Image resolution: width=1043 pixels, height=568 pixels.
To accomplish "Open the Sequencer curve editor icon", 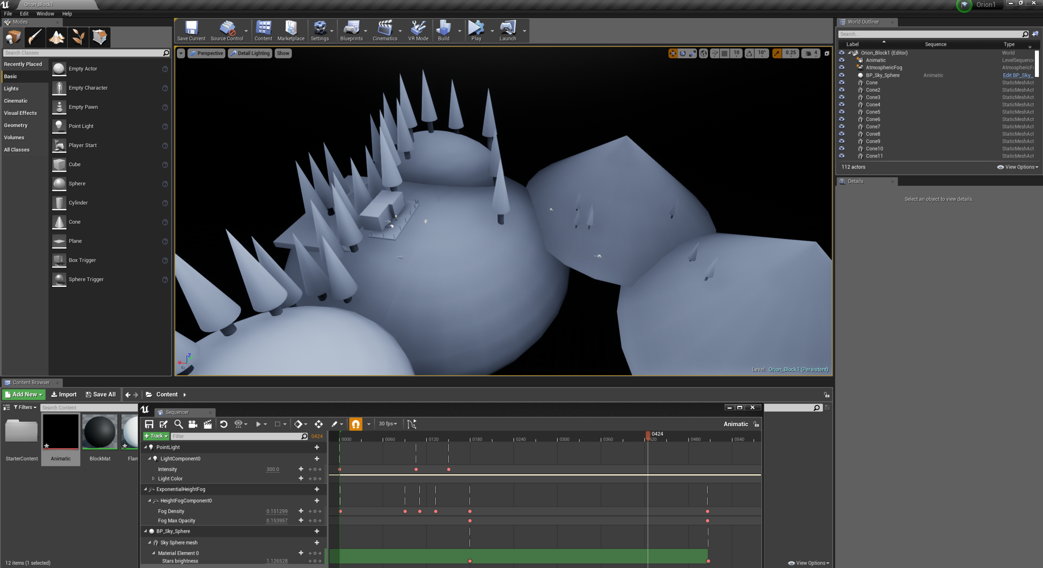I will coord(411,424).
